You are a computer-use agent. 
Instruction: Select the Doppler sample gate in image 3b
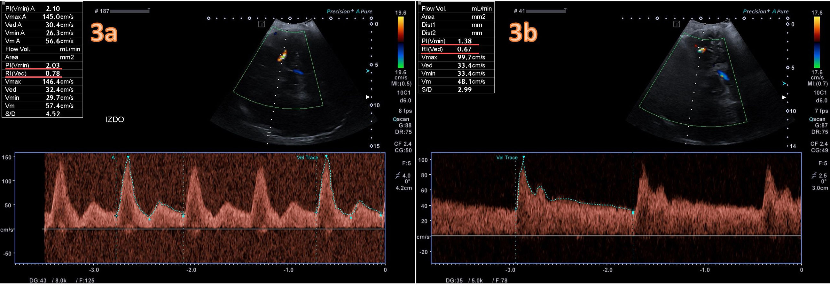(x=701, y=50)
